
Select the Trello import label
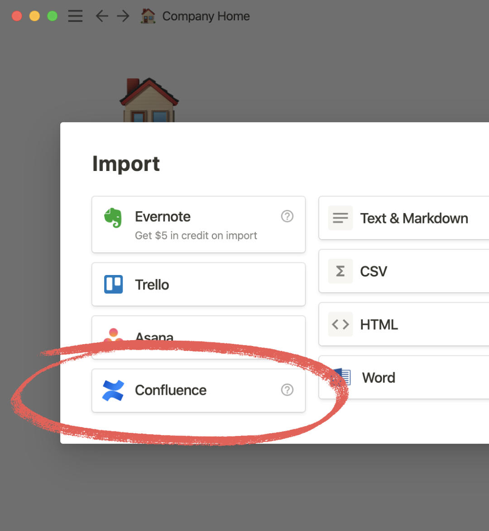[x=152, y=285]
